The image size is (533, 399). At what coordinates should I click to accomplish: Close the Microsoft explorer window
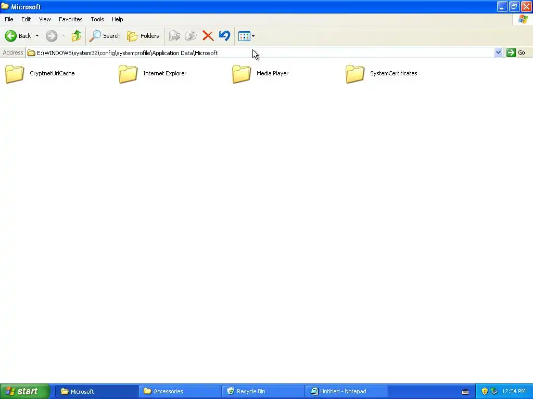[x=526, y=6]
